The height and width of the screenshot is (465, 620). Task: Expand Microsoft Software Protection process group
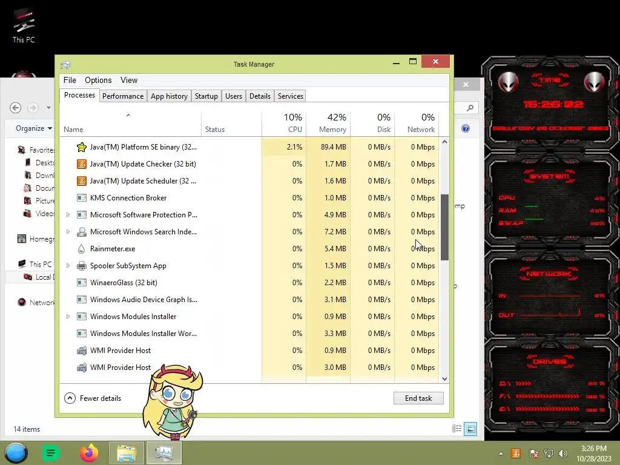[x=68, y=215]
